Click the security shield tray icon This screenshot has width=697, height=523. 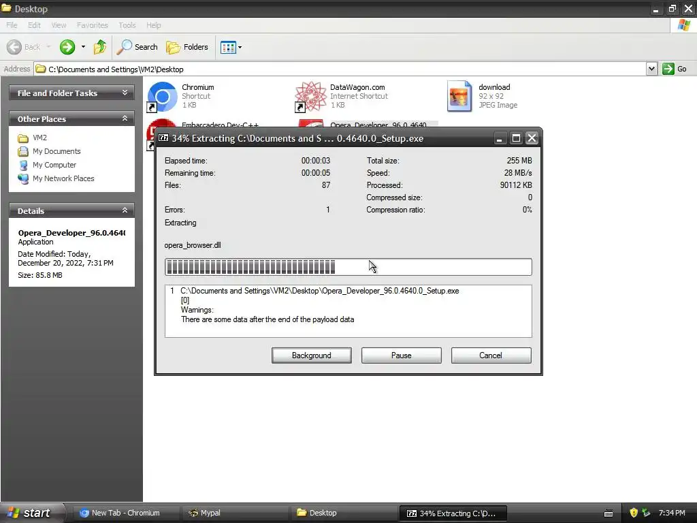coord(634,513)
